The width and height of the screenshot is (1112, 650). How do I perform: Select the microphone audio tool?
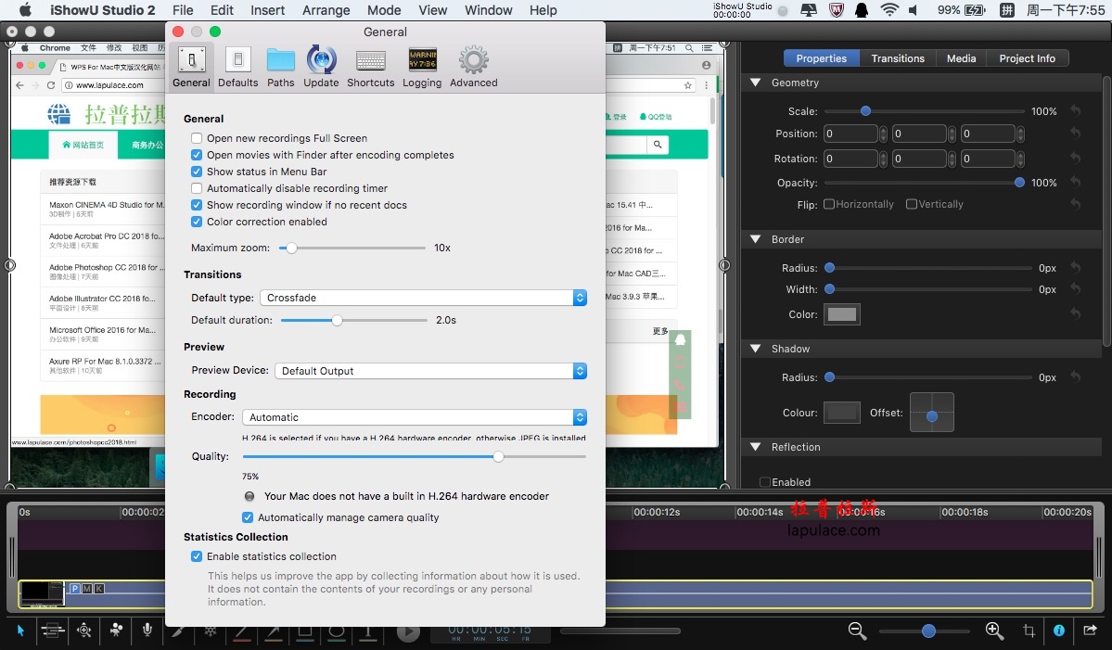pyautogui.click(x=147, y=630)
